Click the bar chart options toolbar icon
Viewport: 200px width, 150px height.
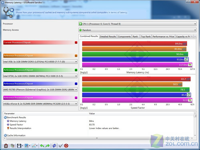click(26, 146)
